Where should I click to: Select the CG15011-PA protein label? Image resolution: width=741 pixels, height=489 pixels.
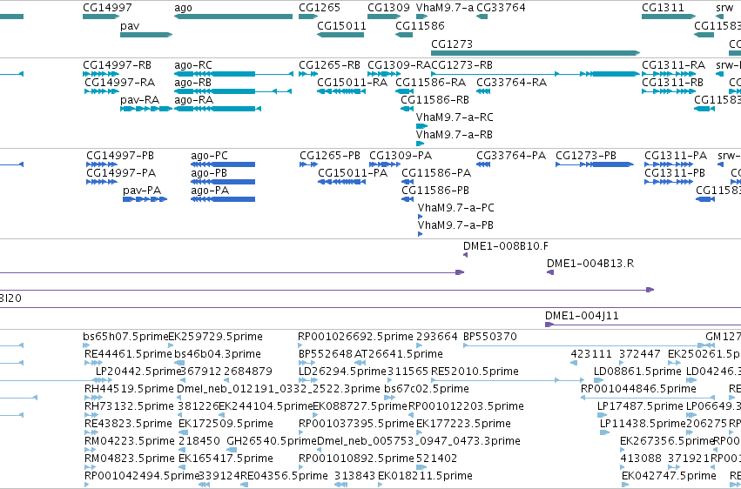coord(353,173)
